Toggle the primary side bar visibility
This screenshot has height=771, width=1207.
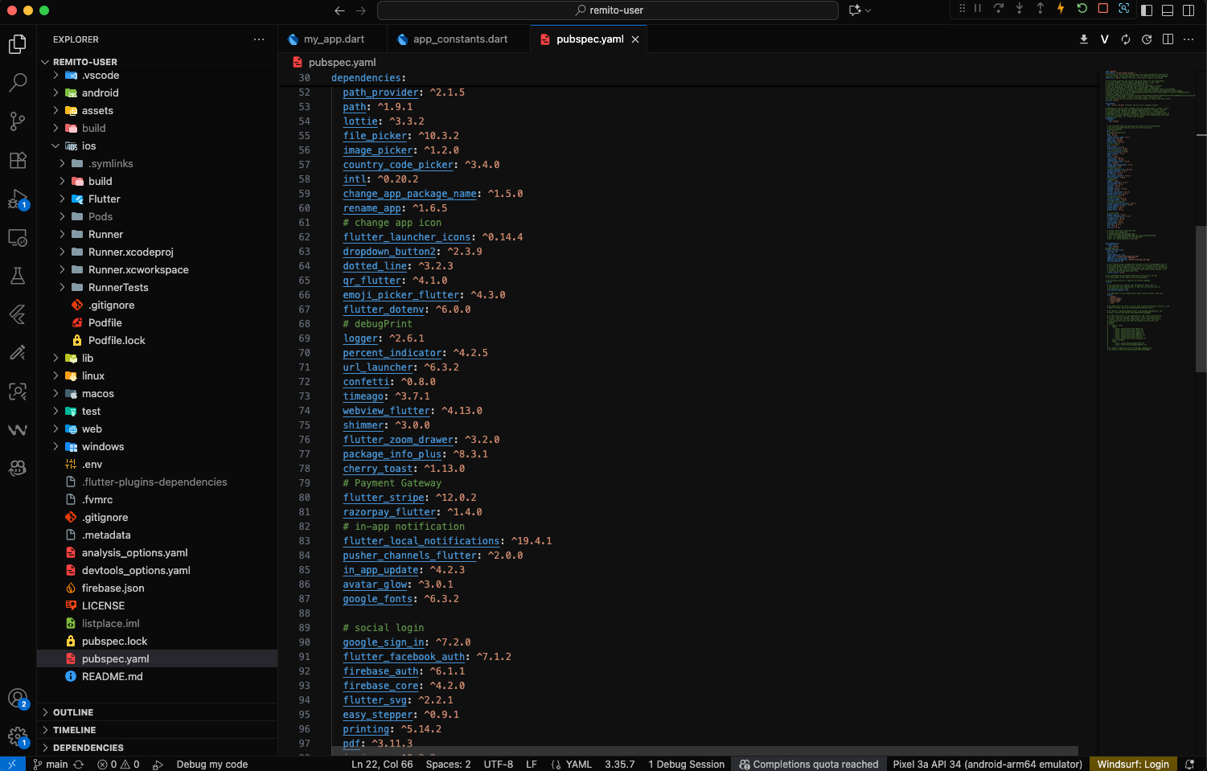(x=1147, y=10)
